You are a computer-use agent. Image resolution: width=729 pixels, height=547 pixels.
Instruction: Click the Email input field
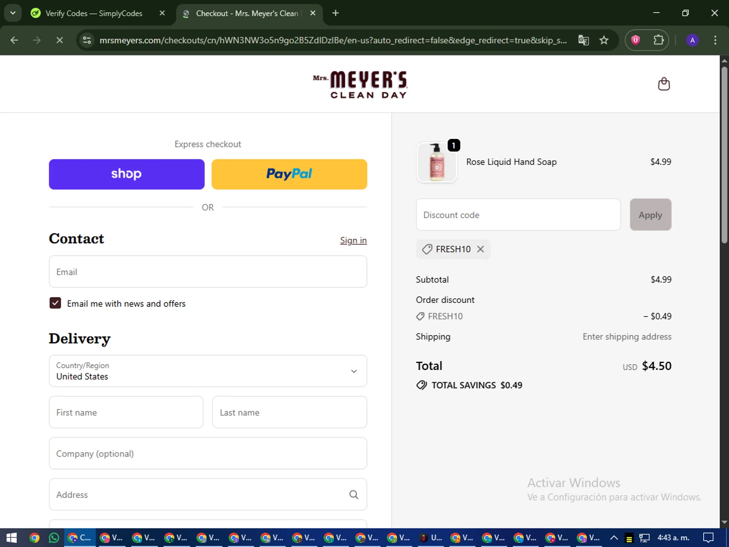coord(208,272)
